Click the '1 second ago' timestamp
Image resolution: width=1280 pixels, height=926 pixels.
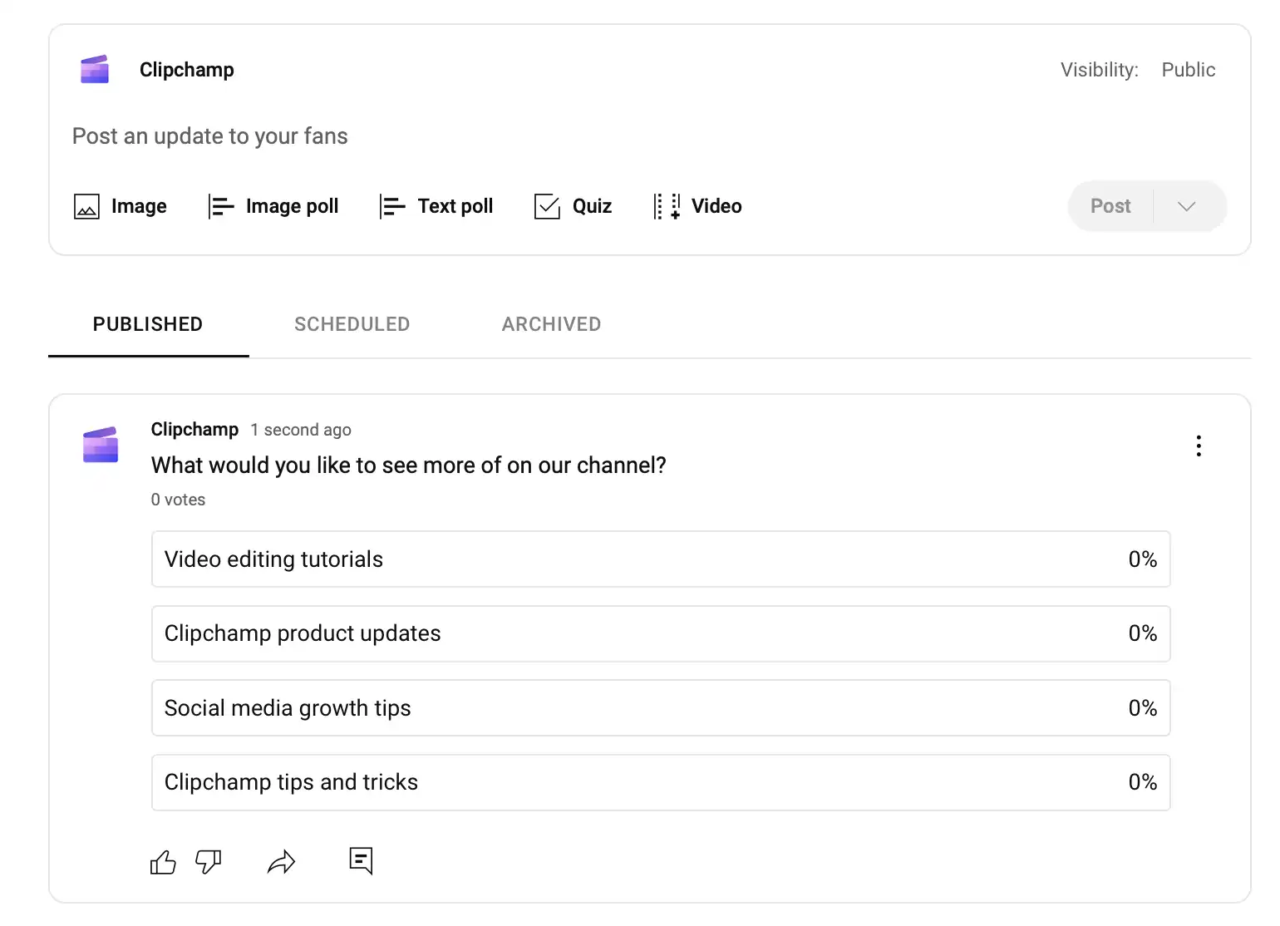pyautogui.click(x=301, y=430)
